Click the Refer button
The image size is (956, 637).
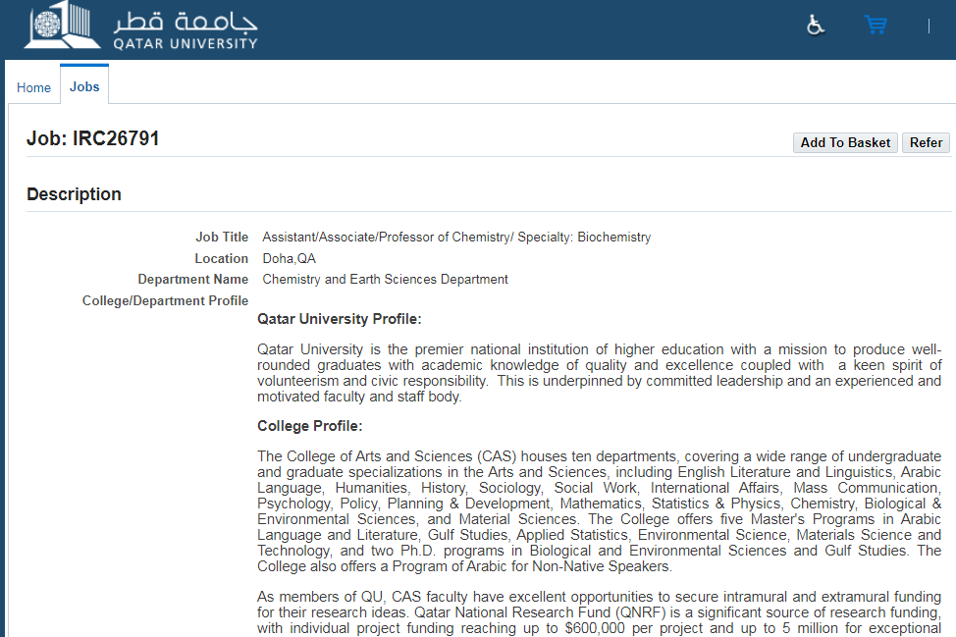click(926, 142)
